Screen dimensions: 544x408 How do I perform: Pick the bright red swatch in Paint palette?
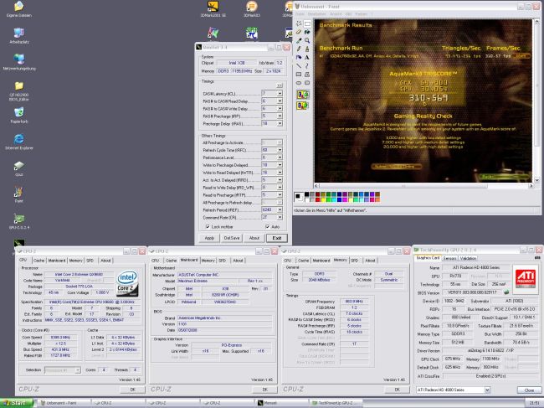pos(317,199)
